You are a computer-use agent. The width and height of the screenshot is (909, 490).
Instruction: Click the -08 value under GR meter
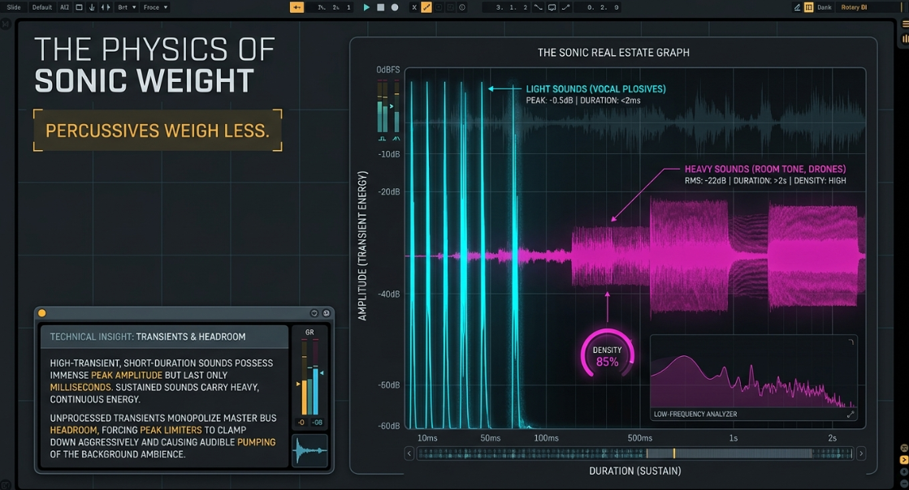click(x=318, y=422)
